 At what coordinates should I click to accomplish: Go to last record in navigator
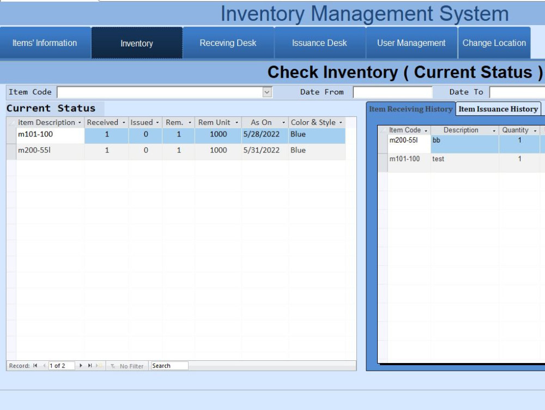pos(90,365)
